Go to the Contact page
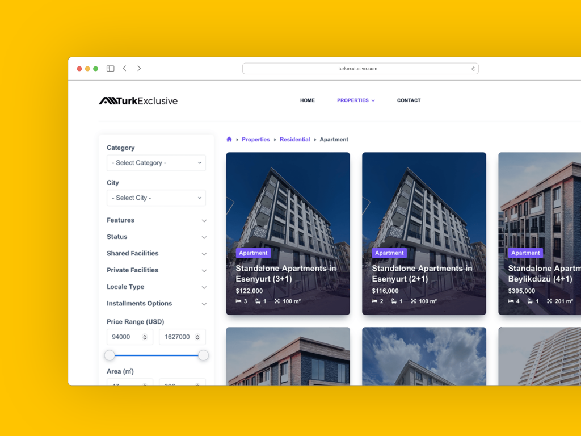The height and width of the screenshot is (436, 581). click(409, 100)
